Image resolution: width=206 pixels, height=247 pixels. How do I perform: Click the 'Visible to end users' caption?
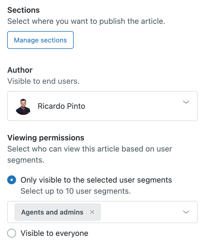(x=43, y=81)
